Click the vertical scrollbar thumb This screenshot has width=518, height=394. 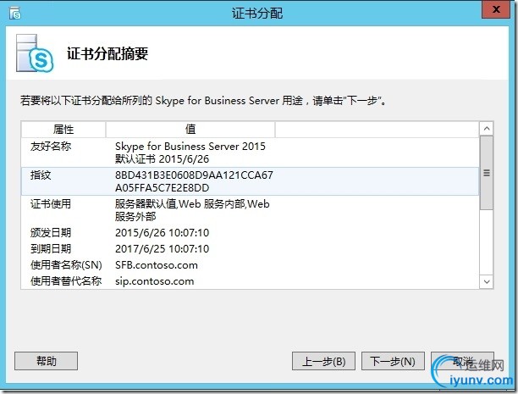pos(487,173)
